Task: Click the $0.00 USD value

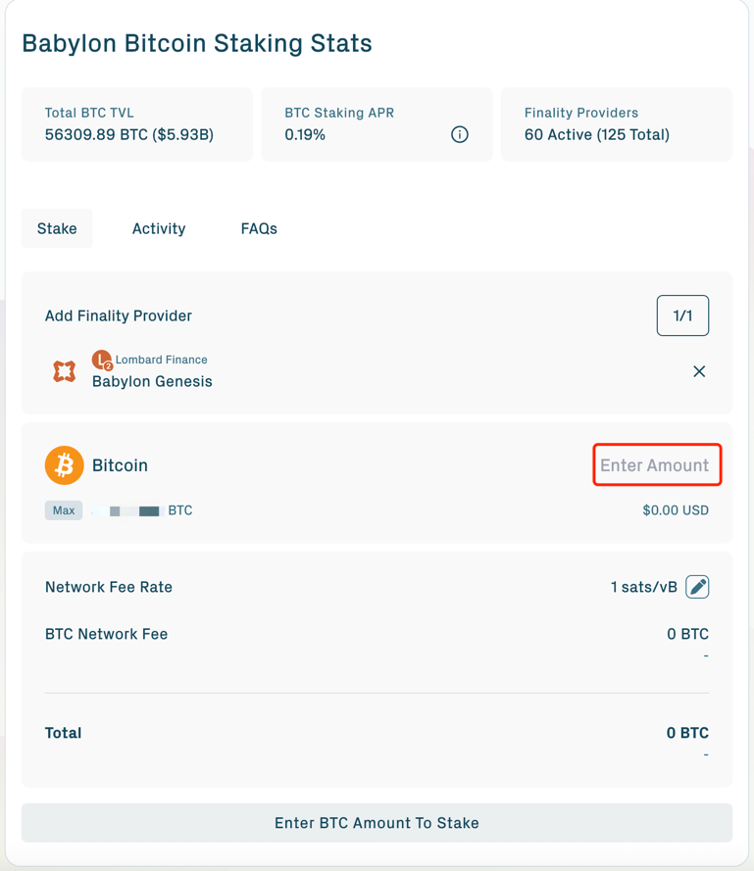Action: 676,510
